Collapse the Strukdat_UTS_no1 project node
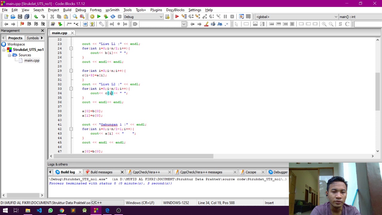382x215 pixels. 4,50
